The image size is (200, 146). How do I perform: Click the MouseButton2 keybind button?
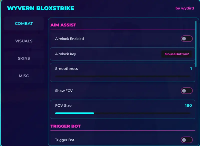(x=177, y=54)
